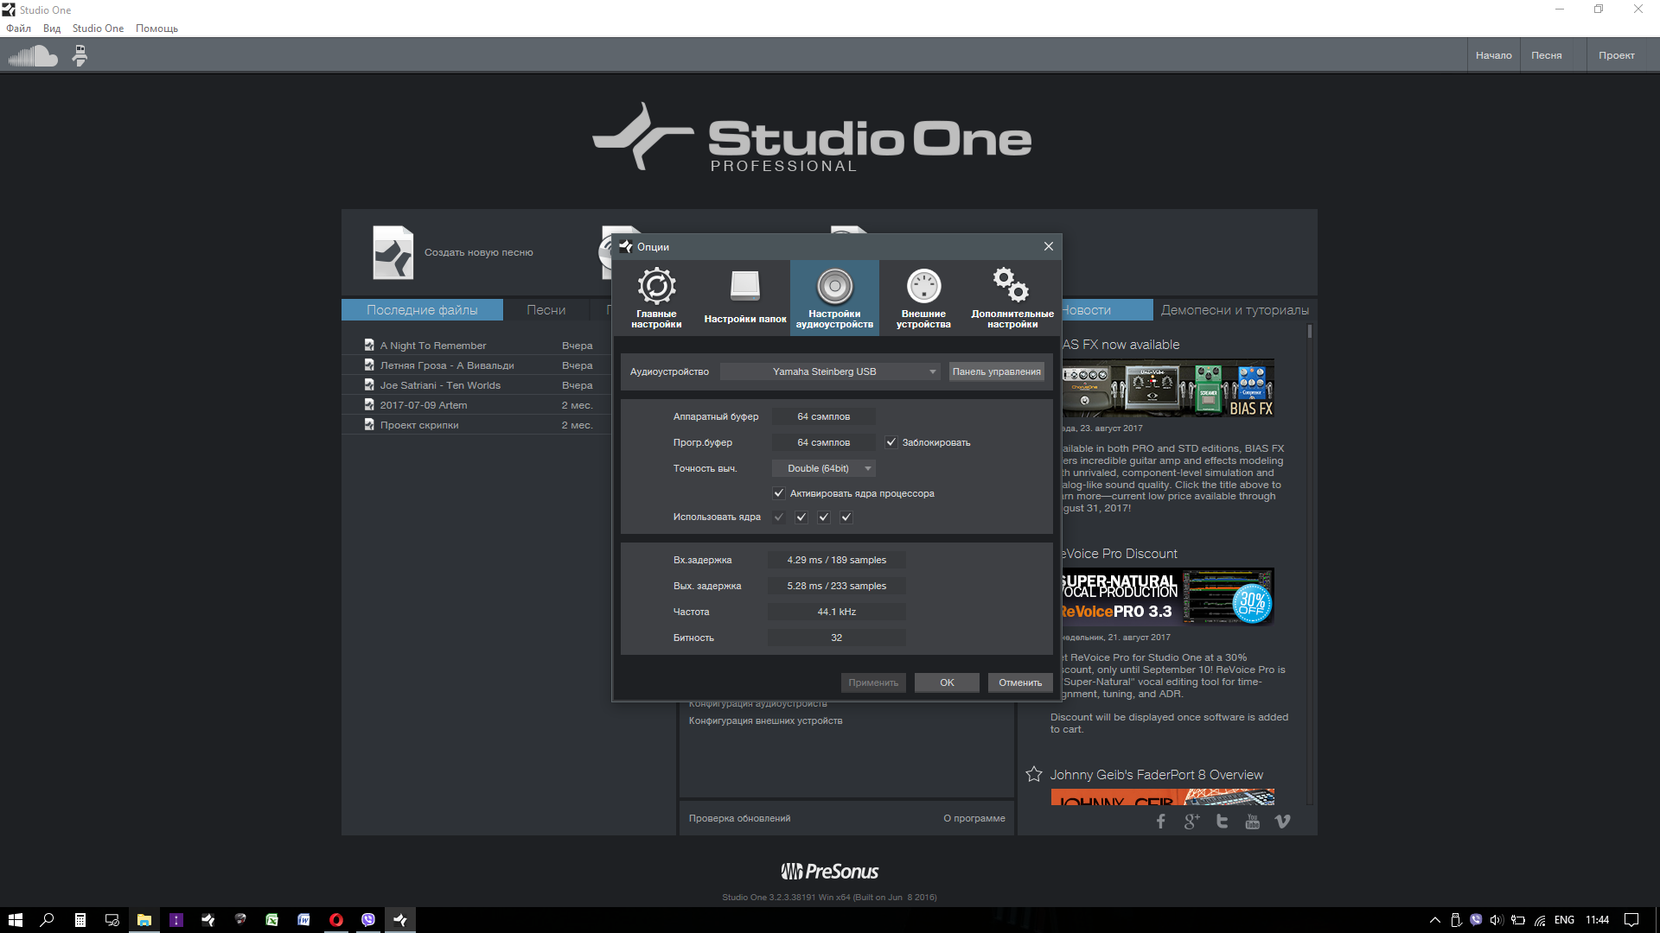Click the SoundCloud icon in toolbar
Image resolution: width=1660 pixels, height=933 pixels.
click(x=33, y=56)
